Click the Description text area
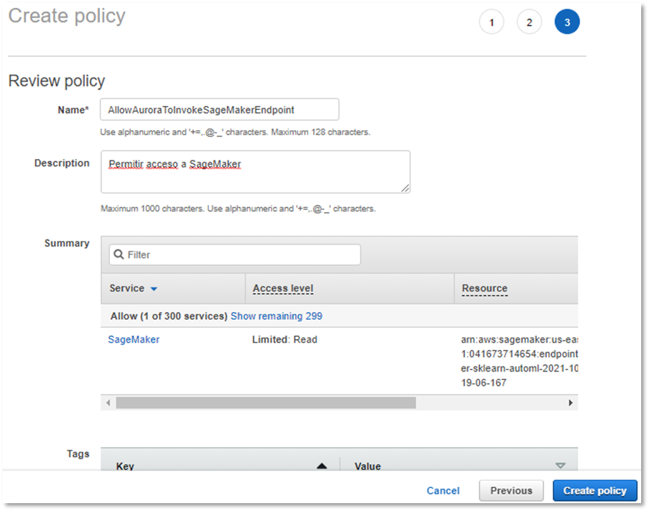 [x=255, y=171]
